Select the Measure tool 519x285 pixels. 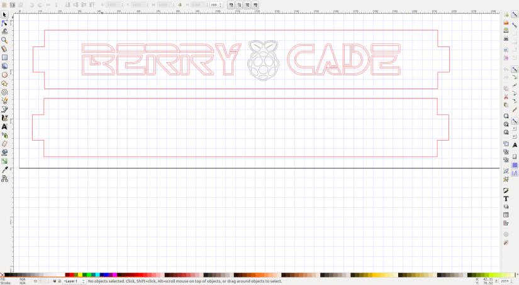(4, 49)
